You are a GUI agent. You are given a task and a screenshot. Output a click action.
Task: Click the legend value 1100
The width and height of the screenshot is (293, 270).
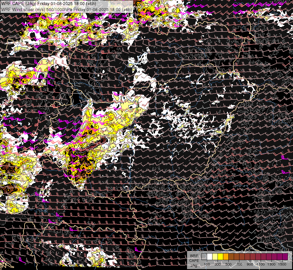[x=260, y=264]
